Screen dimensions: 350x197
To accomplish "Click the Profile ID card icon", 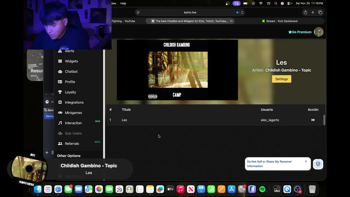I will click(60, 82).
